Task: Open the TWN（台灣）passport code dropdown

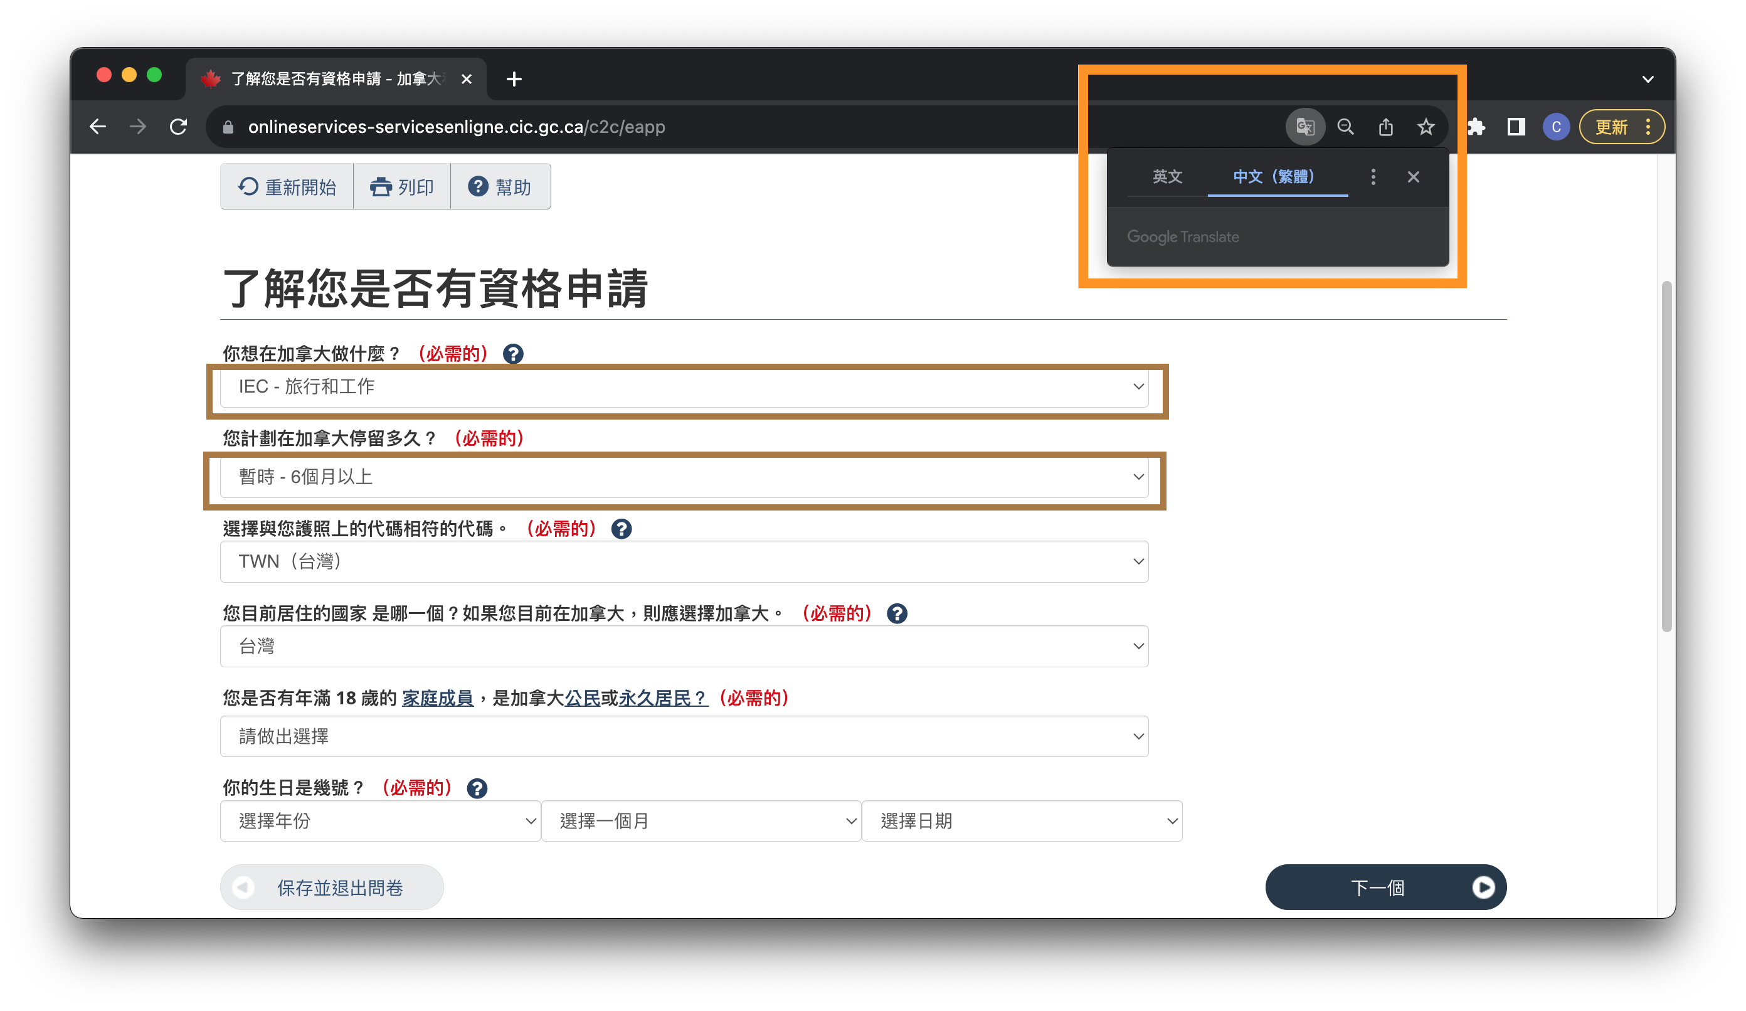Action: click(x=684, y=561)
